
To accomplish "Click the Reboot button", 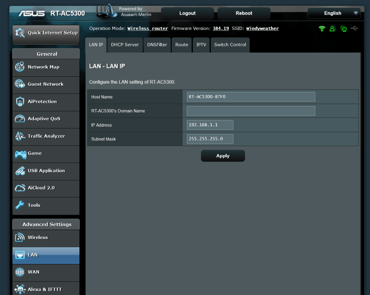I will 244,13.
